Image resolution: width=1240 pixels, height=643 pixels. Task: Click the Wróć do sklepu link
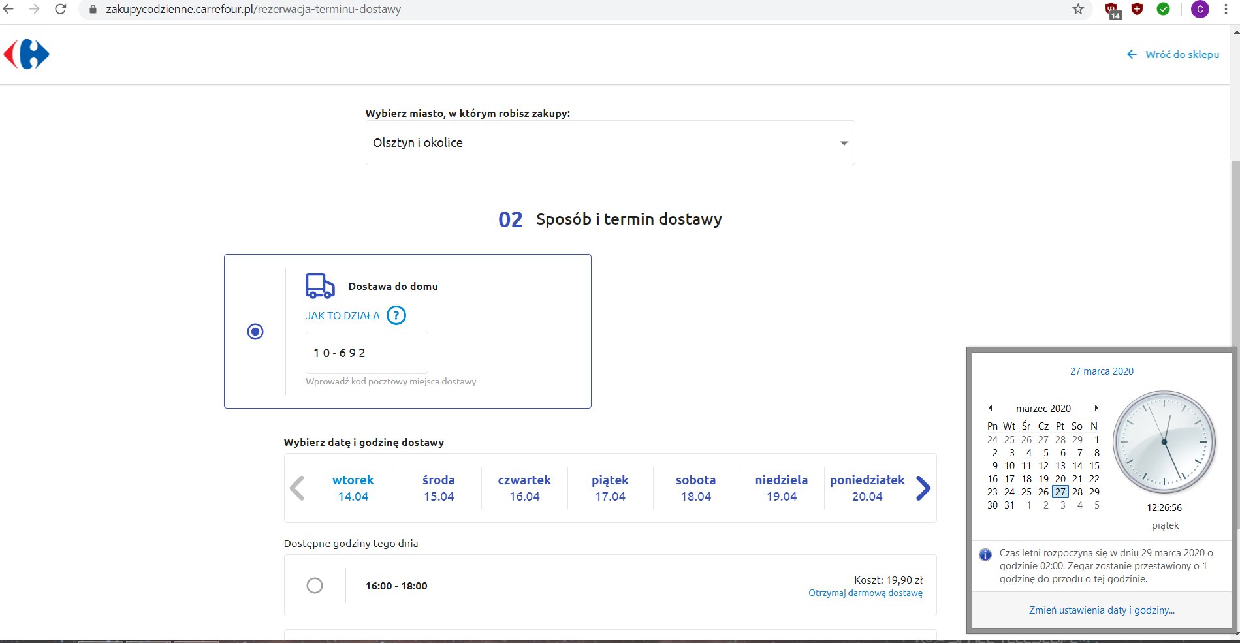tap(1173, 54)
